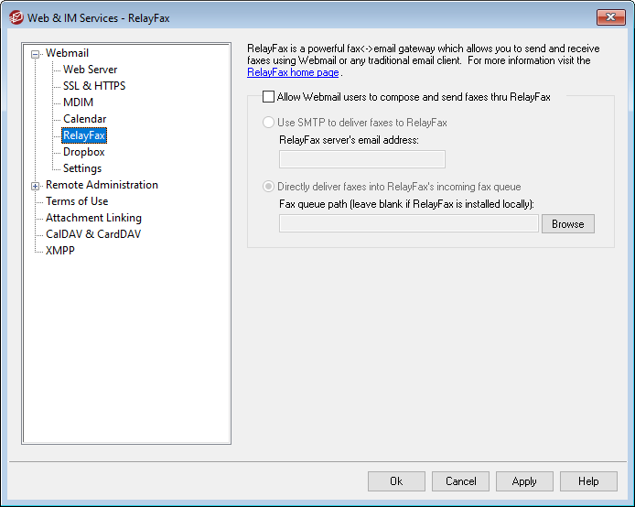
Task: Enable Allow Webmail users to send faxes
Action: coord(268,96)
